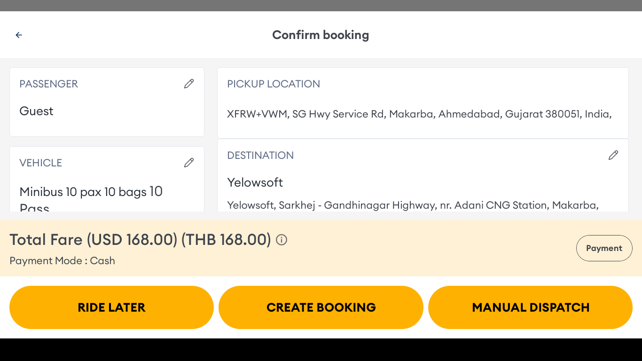Show fare info beside Total Fare
The width and height of the screenshot is (642, 361).
(x=282, y=240)
